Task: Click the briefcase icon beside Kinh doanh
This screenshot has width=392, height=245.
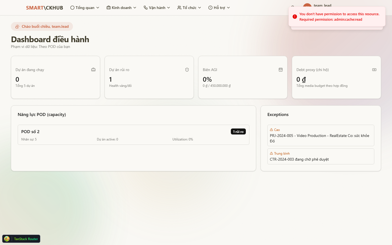Action: pyautogui.click(x=109, y=8)
